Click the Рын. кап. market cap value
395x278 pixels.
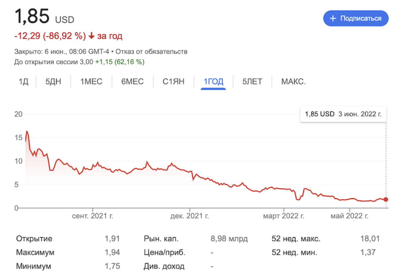click(229, 239)
